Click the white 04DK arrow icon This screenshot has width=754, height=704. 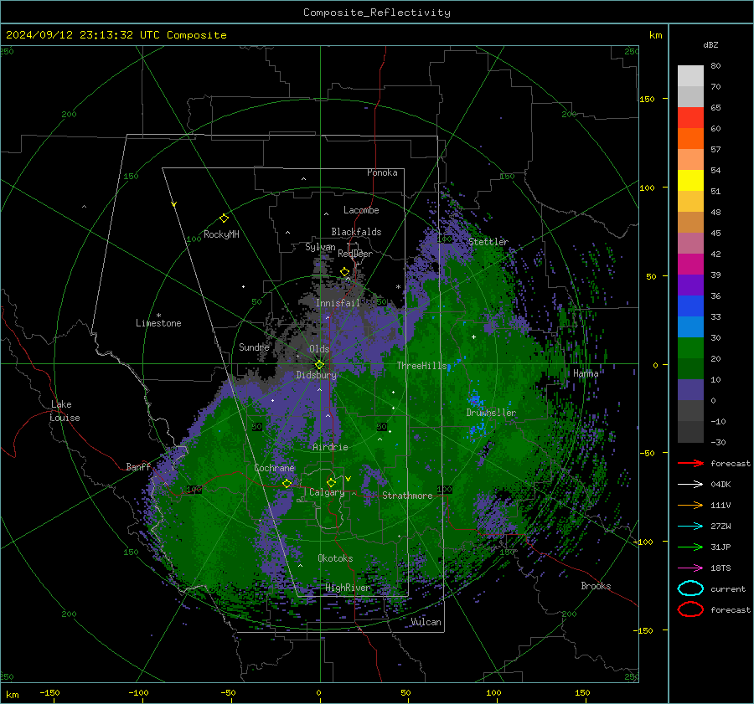690,484
